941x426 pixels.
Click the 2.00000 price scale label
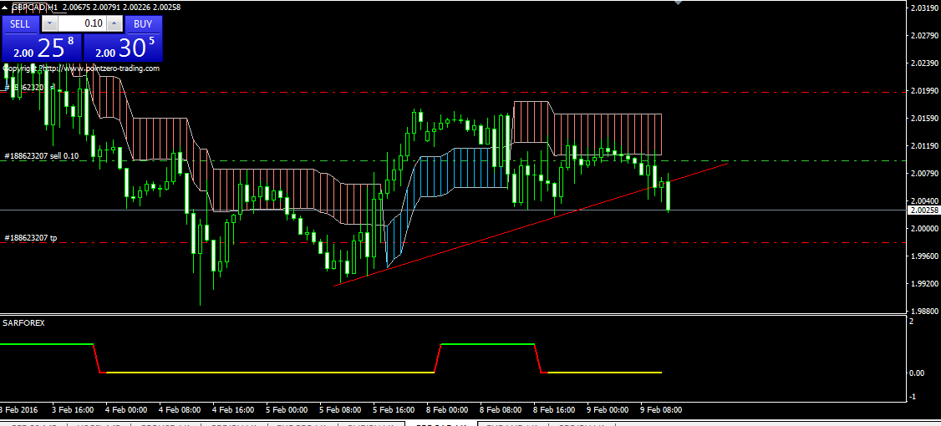[921, 229]
